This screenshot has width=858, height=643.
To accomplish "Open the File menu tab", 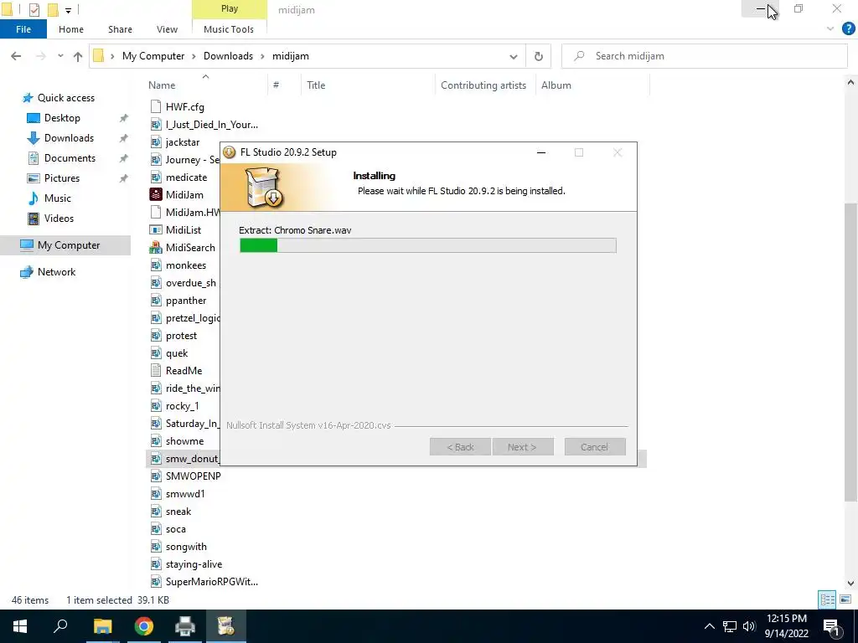I will coord(23,29).
